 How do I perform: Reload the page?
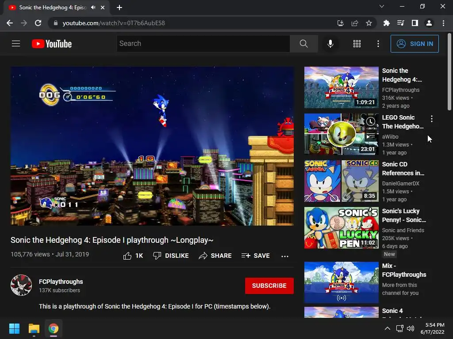(x=38, y=23)
